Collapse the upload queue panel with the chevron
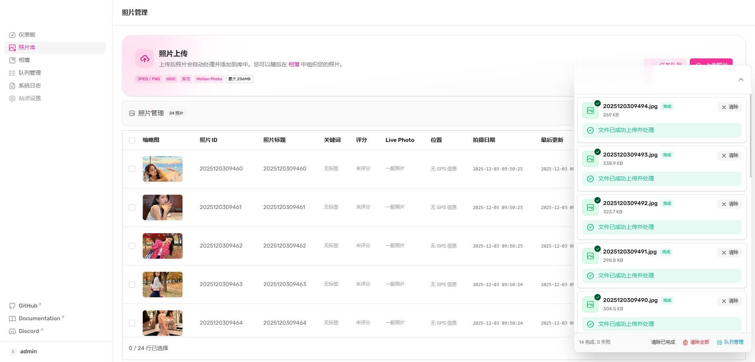755x362 pixels. click(x=741, y=79)
